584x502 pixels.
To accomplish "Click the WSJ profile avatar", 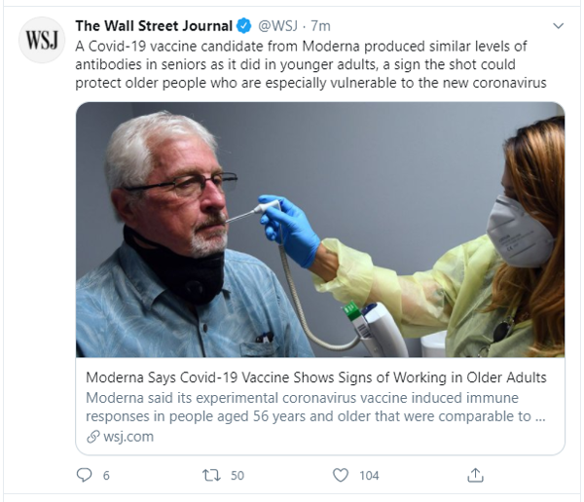I will click(x=42, y=40).
